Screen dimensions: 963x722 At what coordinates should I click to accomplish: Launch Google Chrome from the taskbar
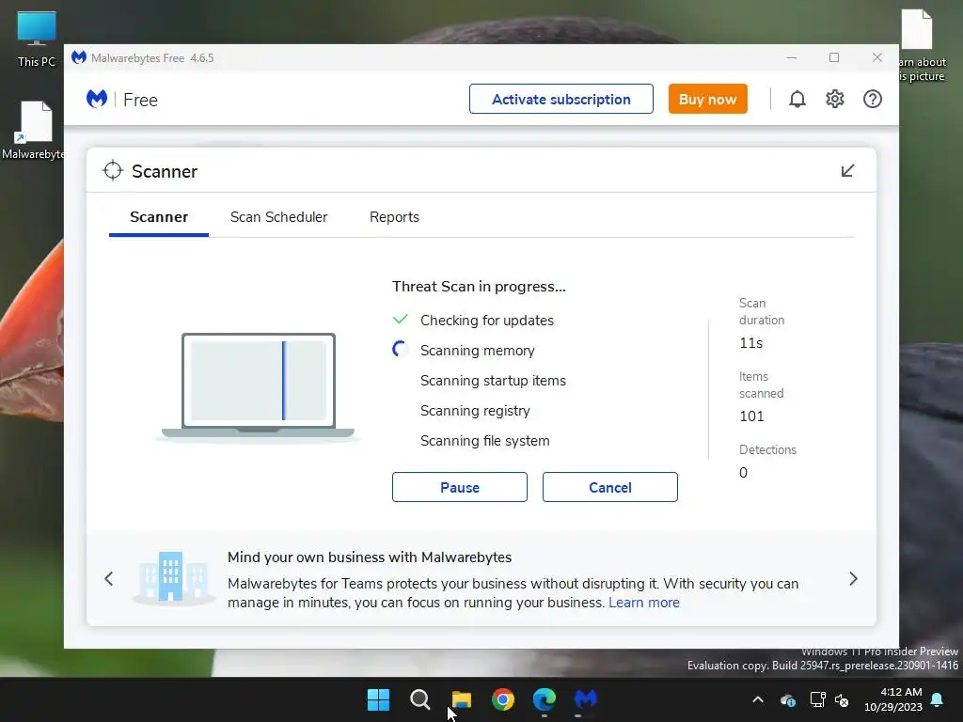tap(503, 699)
